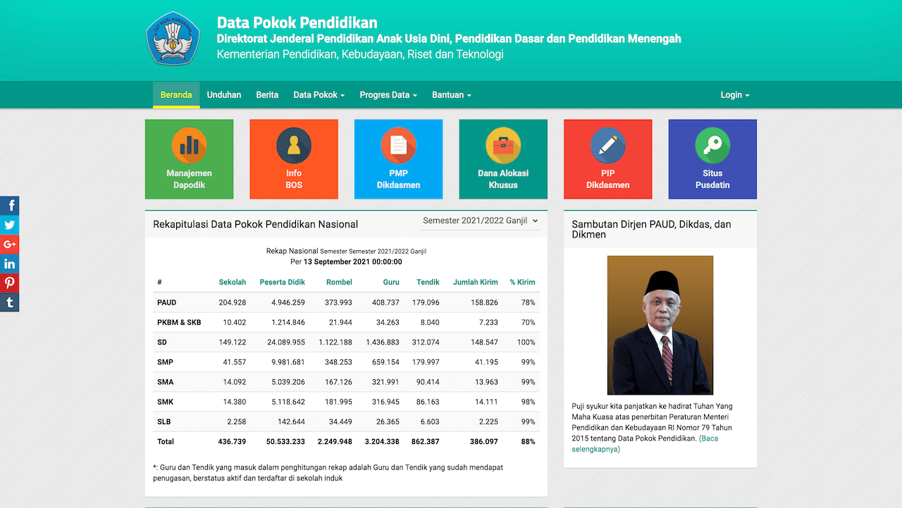Click the SD 100% Kirim value

526,342
